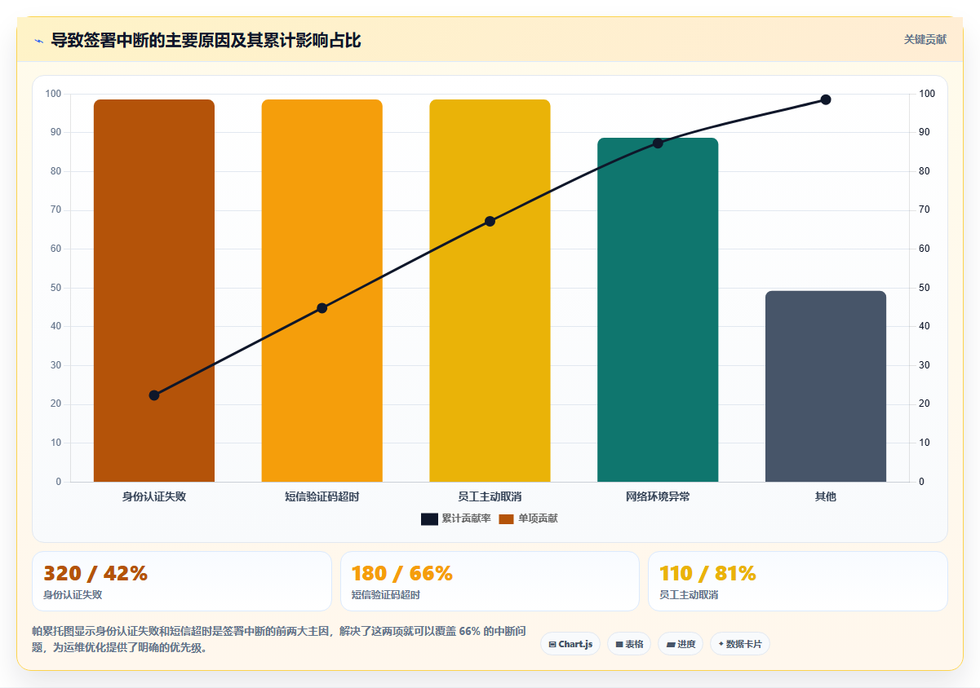This screenshot has height=688, width=980.
Task: Click the 关键贡献 label in the header
Action: 925,39
